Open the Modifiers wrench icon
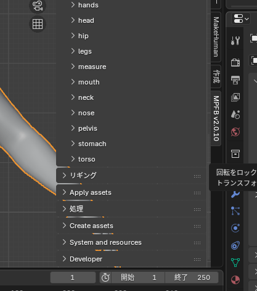Screen dimensions: 257x291 (235, 194)
